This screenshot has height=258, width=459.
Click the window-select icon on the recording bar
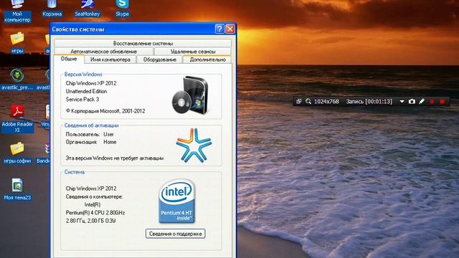coord(298,101)
